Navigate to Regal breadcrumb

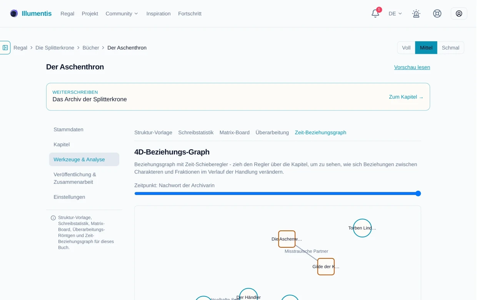(20, 48)
